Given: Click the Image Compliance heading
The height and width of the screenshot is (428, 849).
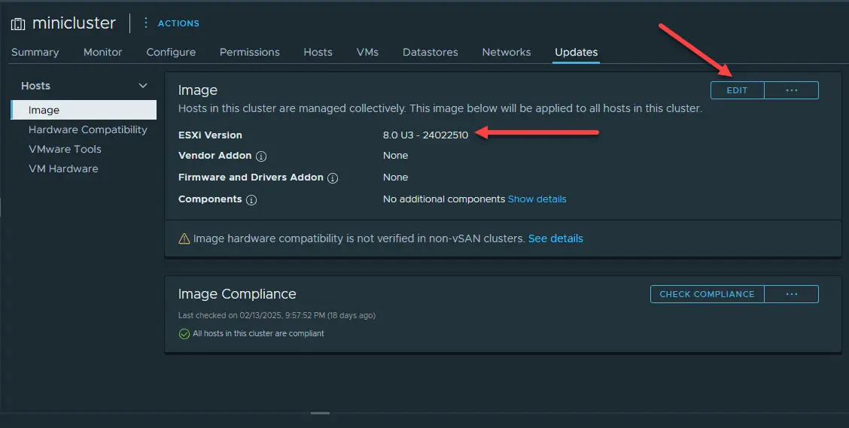Looking at the screenshot, I should pyautogui.click(x=237, y=294).
